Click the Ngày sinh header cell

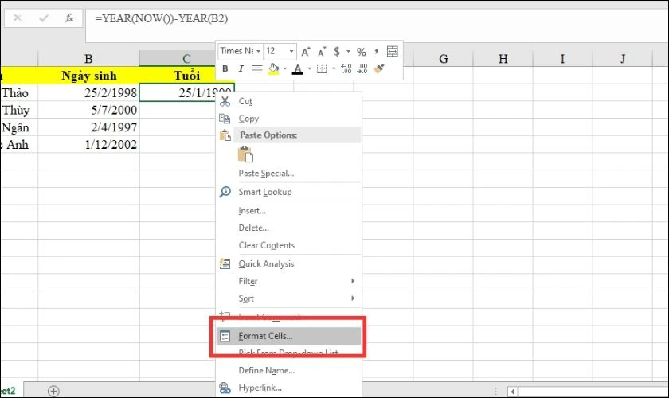pos(88,76)
